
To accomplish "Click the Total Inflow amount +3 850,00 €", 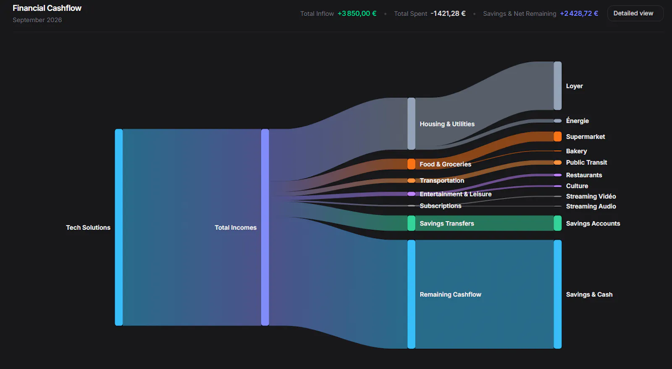I will [357, 13].
